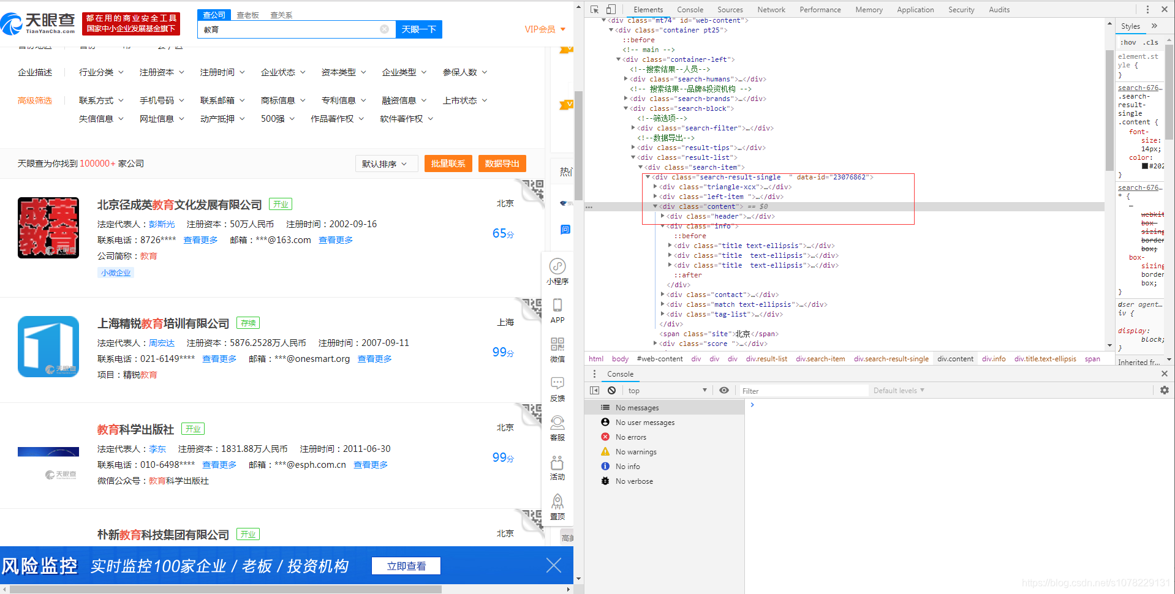Click the 数据导出 export button
This screenshot has width=1175, height=594.
502,164
